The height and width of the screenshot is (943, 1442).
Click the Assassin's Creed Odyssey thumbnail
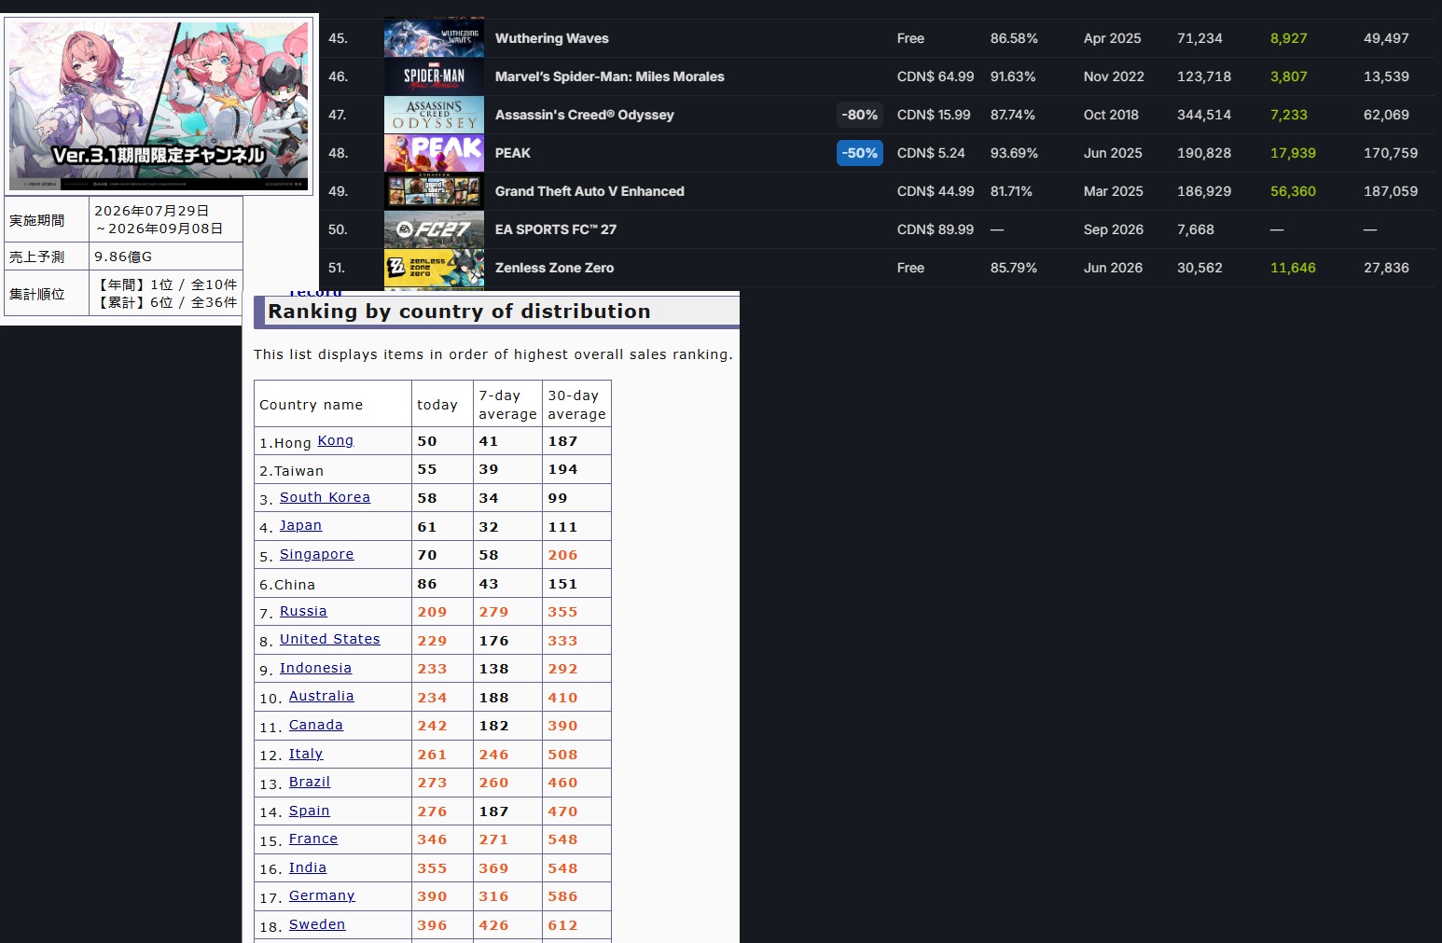(434, 115)
